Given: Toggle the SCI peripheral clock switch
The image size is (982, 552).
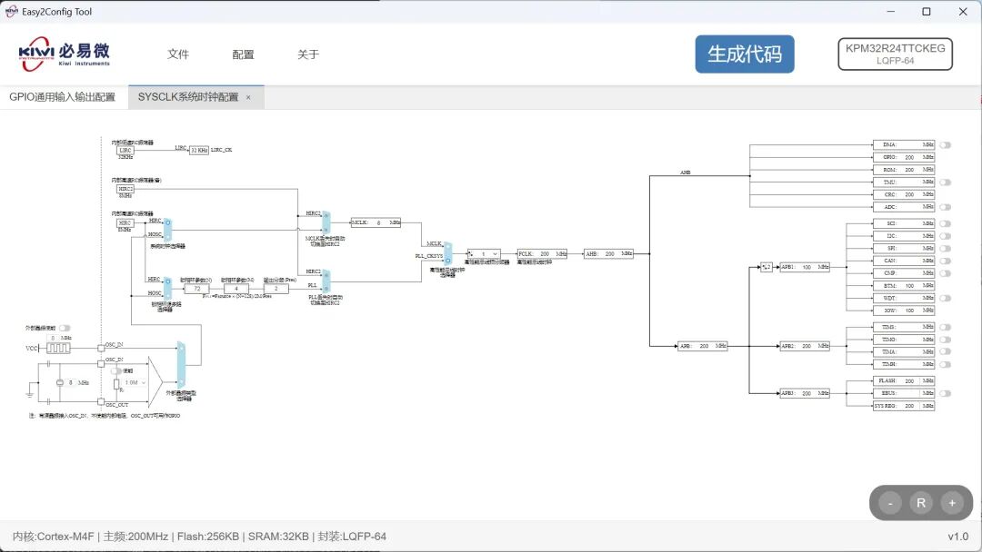Looking at the screenshot, I should tap(945, 224).
